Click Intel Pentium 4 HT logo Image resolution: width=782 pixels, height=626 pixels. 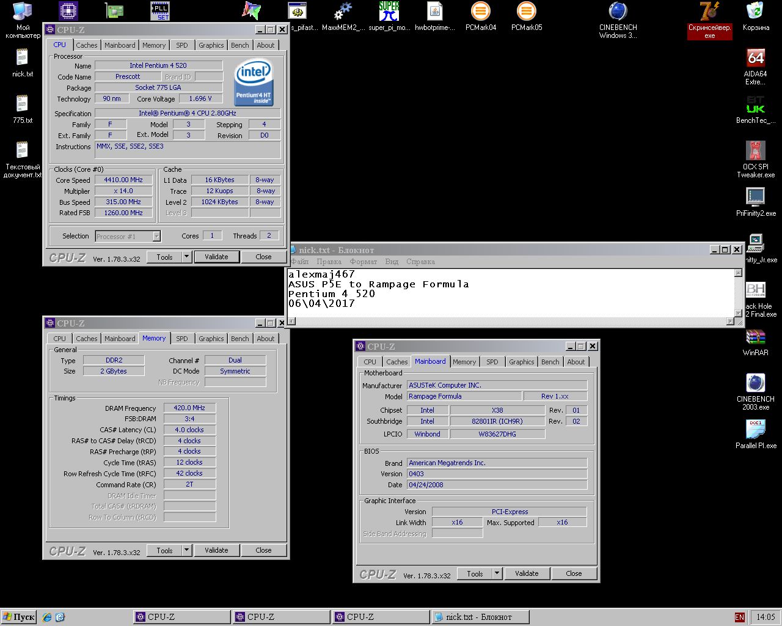click(254, 82)
